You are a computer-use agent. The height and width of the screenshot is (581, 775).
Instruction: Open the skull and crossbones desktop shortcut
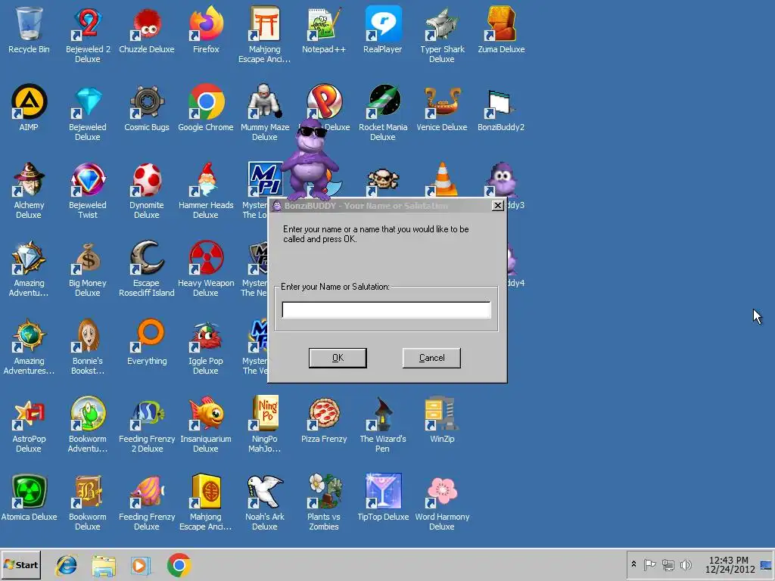coord(382,181)
